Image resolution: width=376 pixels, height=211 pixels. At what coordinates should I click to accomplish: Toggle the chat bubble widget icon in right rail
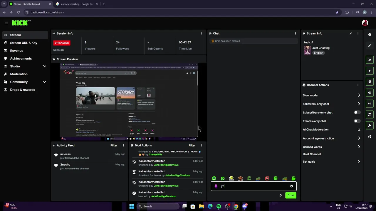click(370, 93)
